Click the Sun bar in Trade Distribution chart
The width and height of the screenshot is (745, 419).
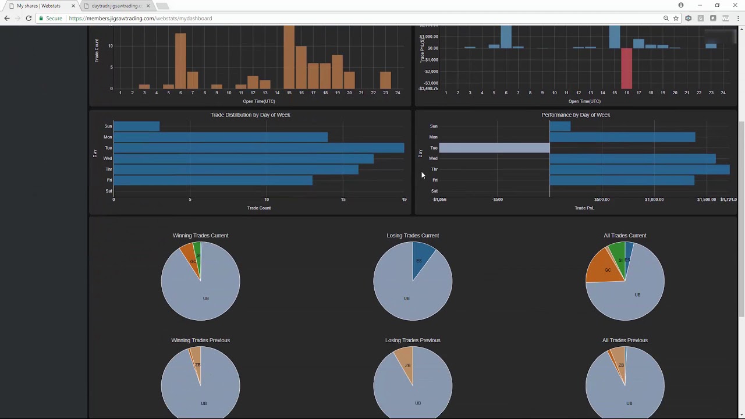tap(136, 126)
